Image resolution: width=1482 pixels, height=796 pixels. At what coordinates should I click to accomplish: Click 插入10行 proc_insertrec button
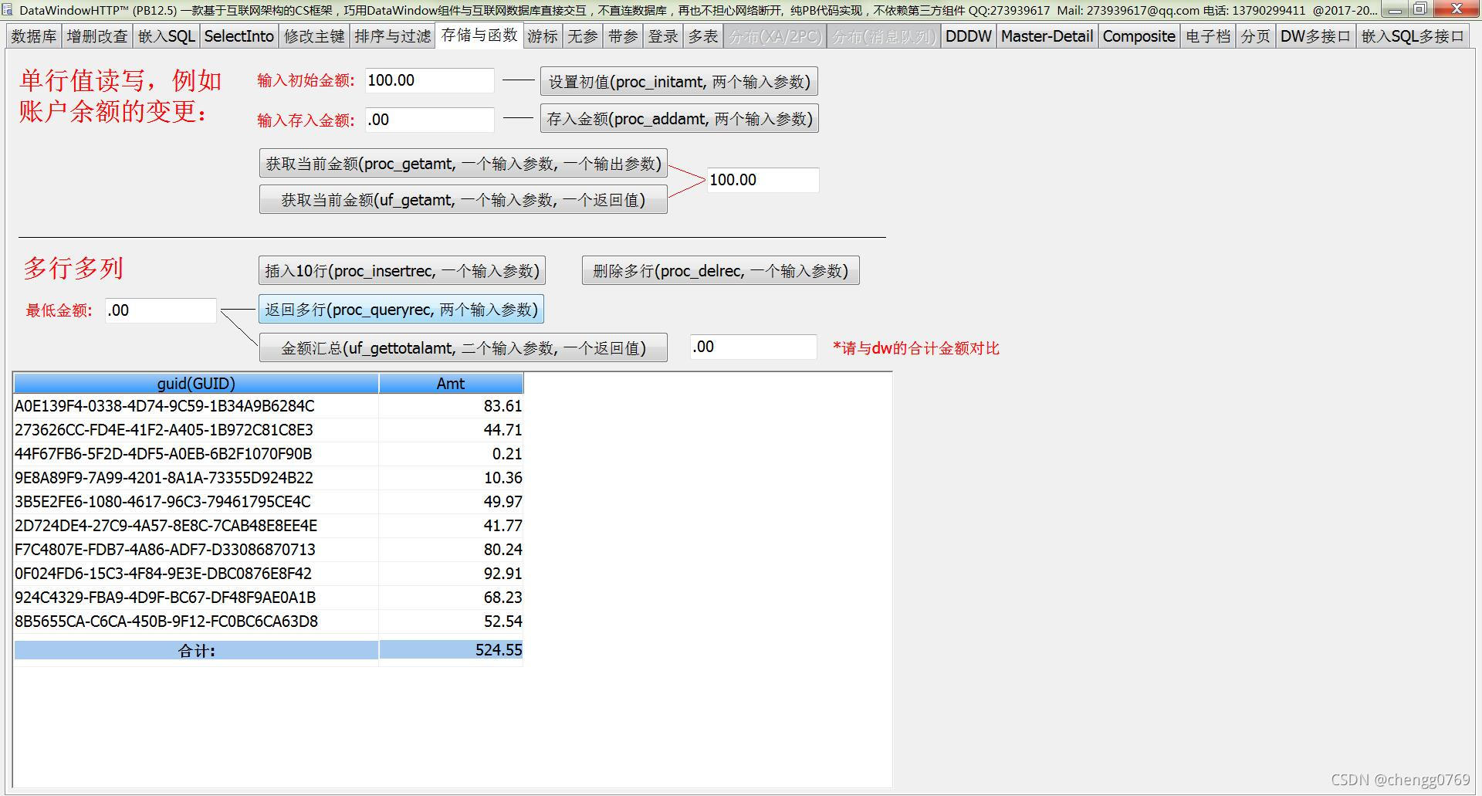(402, 271)
